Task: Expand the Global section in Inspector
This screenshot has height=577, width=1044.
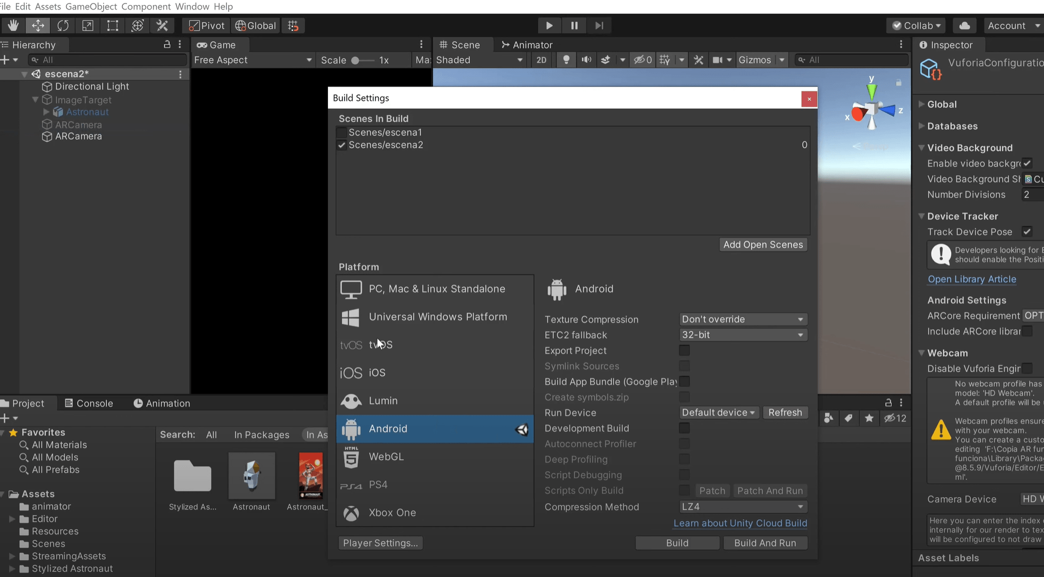Action: pos(921,104)
